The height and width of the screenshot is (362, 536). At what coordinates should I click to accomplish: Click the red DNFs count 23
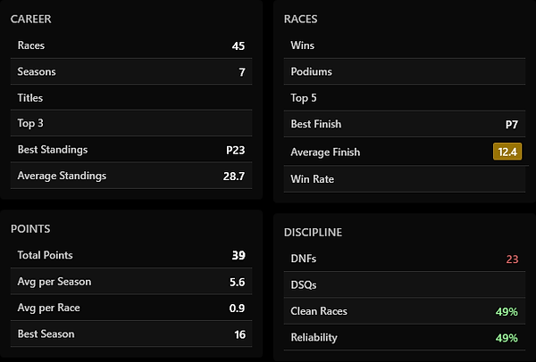(x=512, y=259)
